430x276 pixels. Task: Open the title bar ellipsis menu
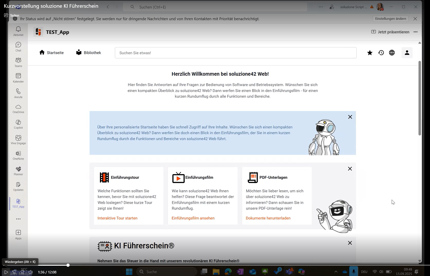pos(321,7)
